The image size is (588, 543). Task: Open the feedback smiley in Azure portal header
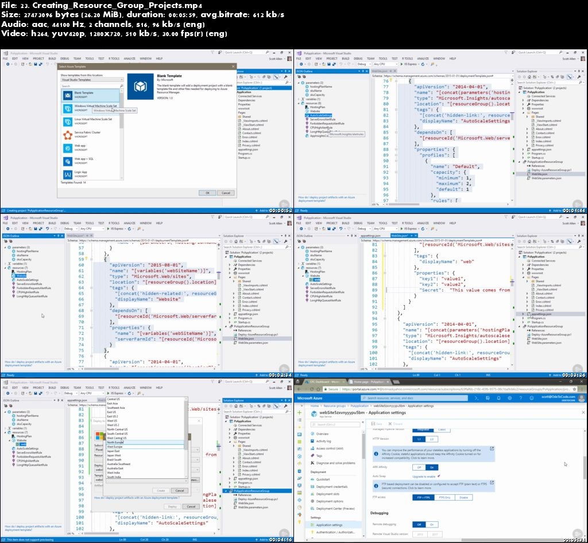531,398
